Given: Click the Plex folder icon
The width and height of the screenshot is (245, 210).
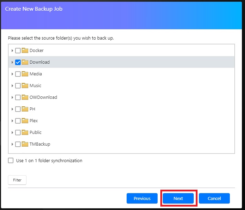Looking at the screenshot, I should pos(25,121).
